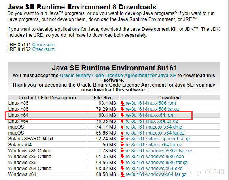Screen dimensions: 229x180
Task: Open the JRE 8u161 Checksum link
Action: 44,45
